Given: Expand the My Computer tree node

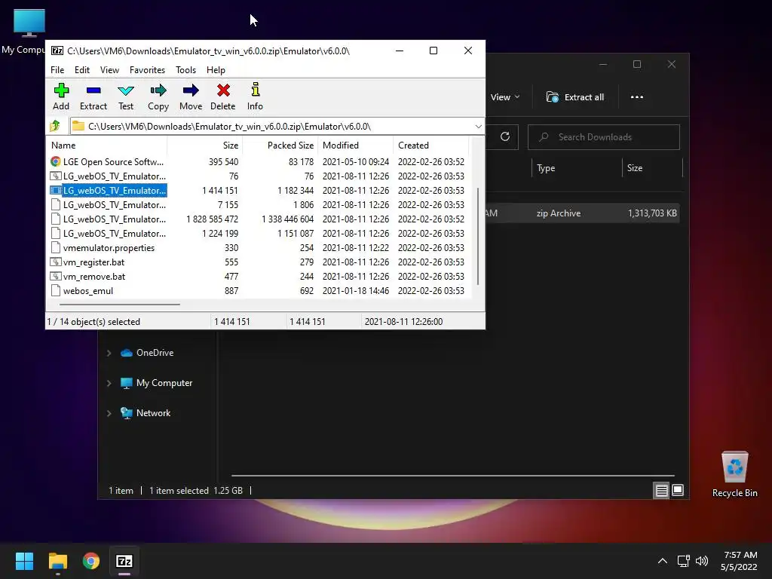Looking at the screenshot, I should click(x=109, y=383).
